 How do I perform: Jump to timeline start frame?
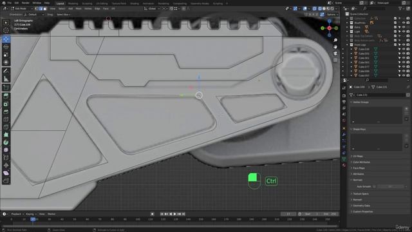point(162,214)
